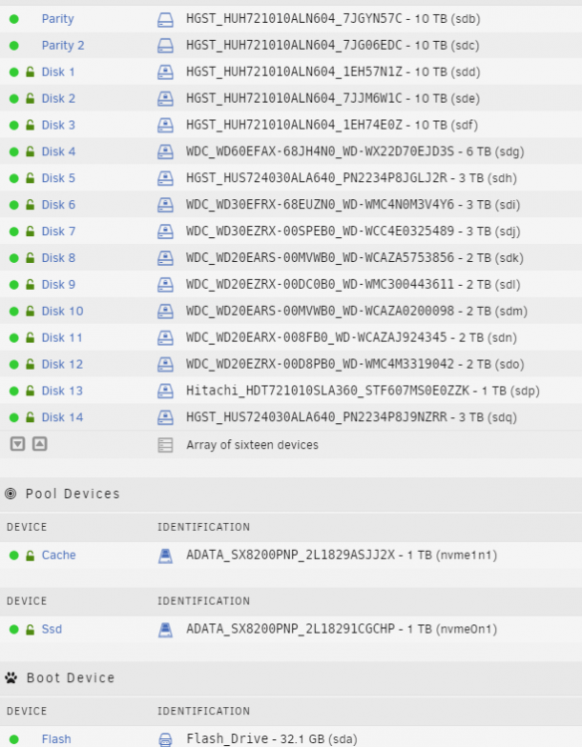Click the green lock on Disk 1
The width and height of the screenshot is (582, 747).
coord(30,73)
